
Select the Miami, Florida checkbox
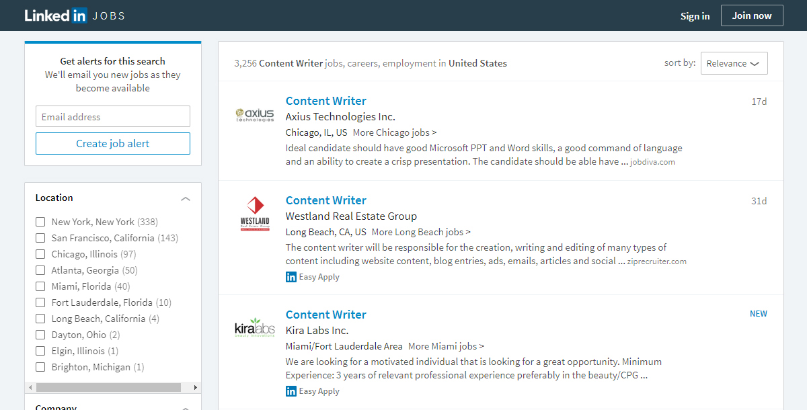point(40,286)
